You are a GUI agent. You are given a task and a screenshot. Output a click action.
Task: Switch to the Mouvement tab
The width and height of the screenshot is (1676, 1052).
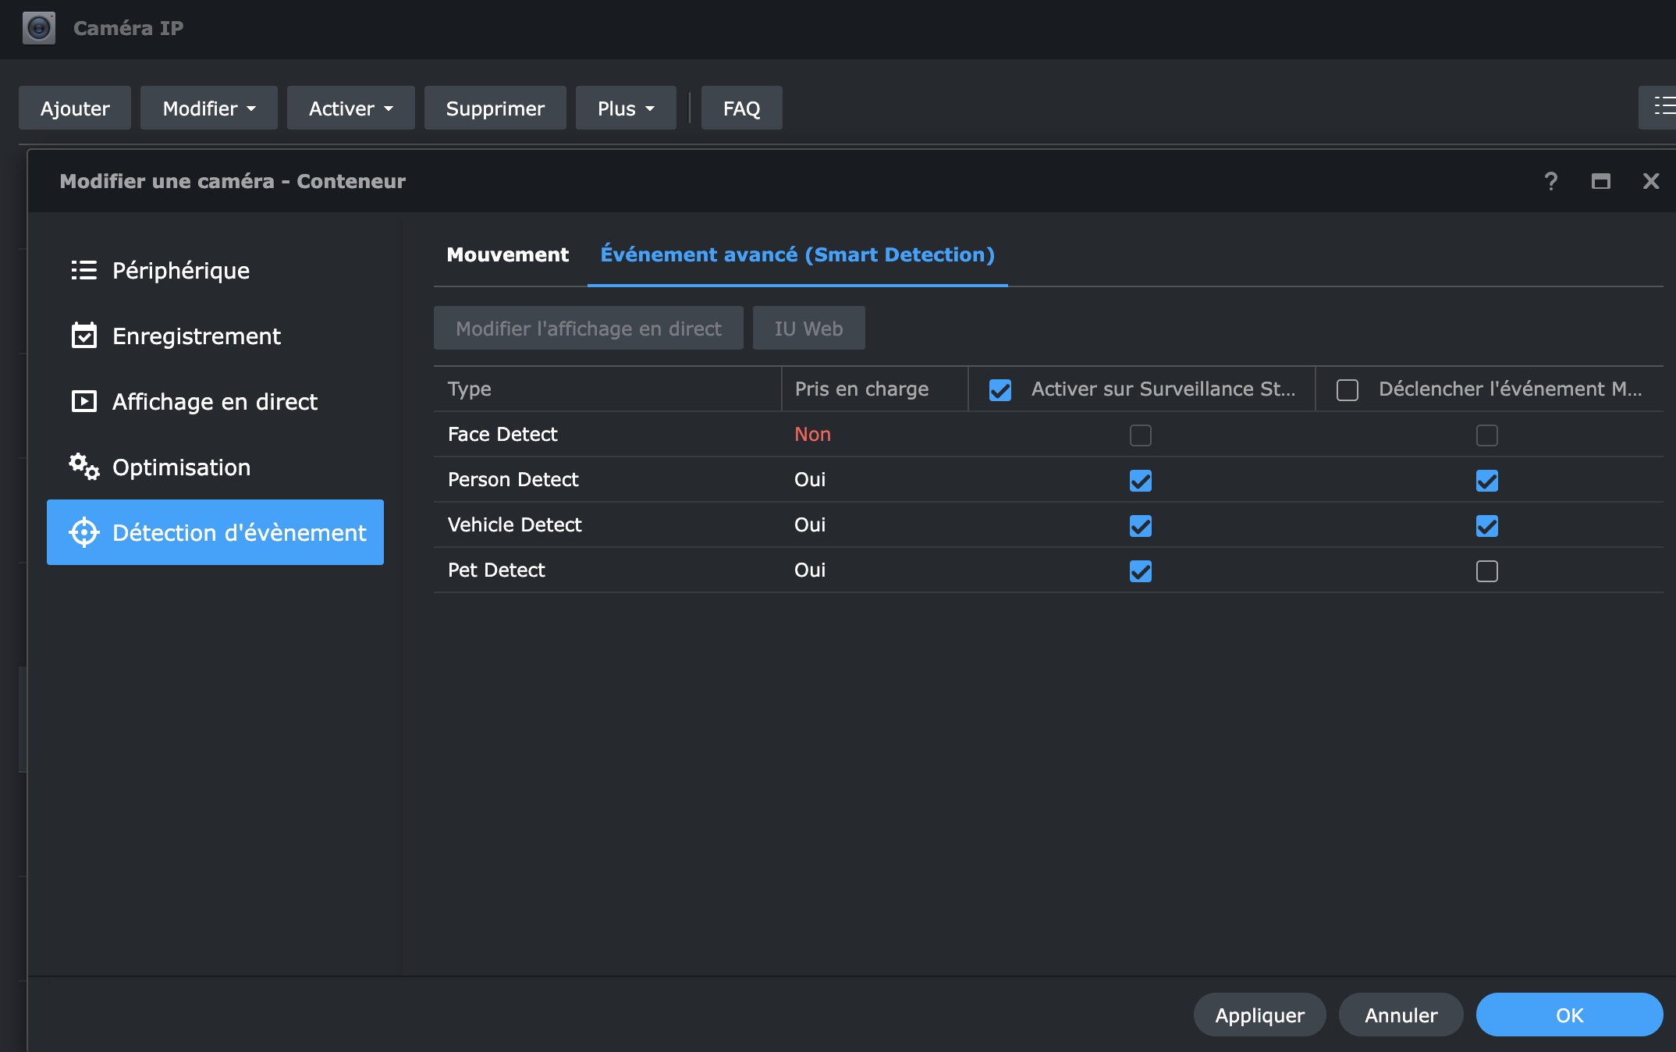(507, 254)
